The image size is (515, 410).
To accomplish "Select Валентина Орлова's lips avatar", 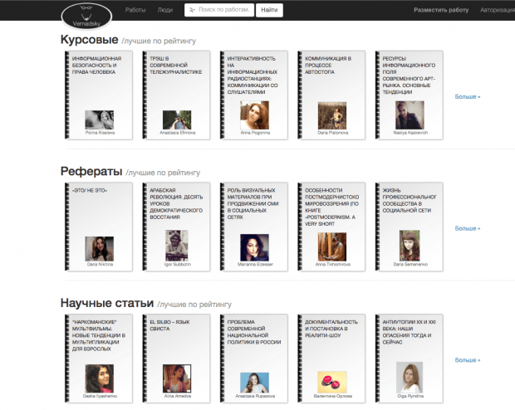I will tap(331, 380).
